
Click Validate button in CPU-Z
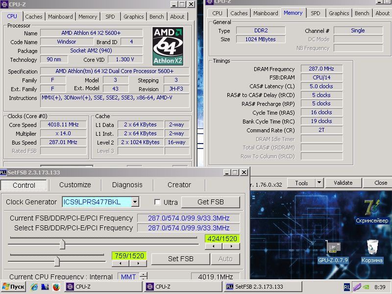point(343,183)
